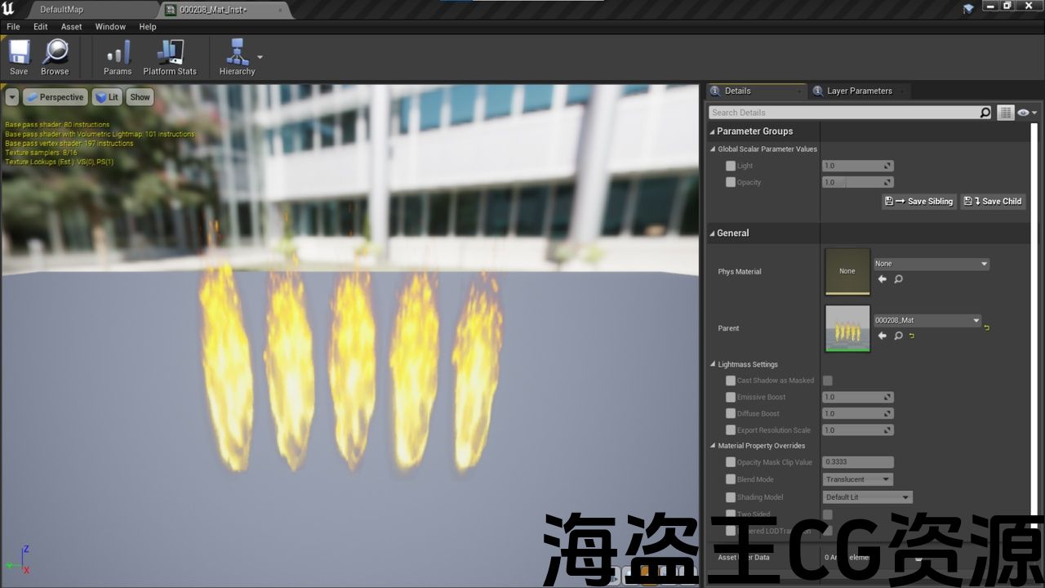Open the Parent 000208_Mat dropdown
1045x588 pixels.
927,321
